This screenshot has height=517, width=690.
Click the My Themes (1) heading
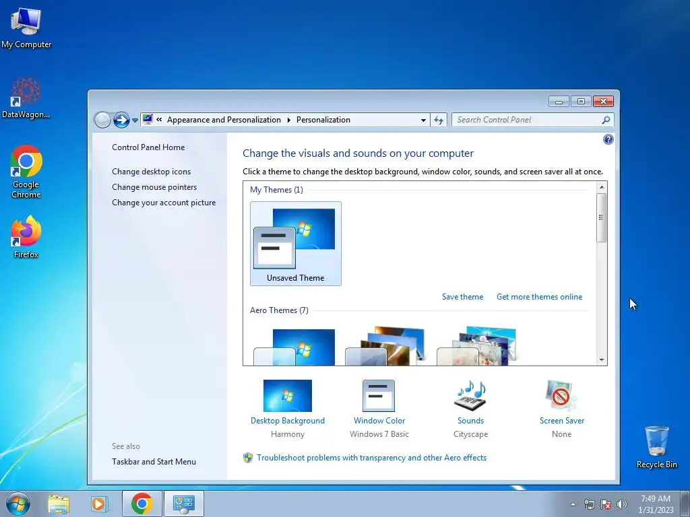click(x=276, y=190)
